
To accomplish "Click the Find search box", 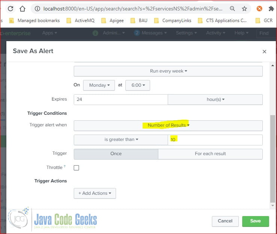I will point(267,33).
